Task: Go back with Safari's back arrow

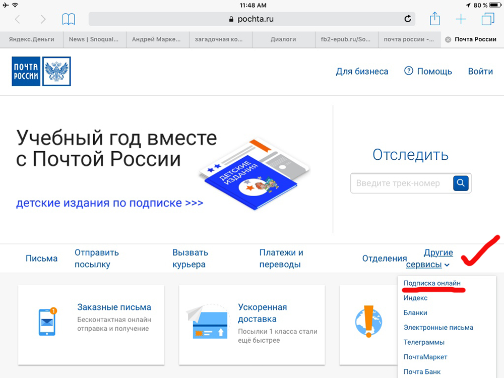Action: [18, 19]
